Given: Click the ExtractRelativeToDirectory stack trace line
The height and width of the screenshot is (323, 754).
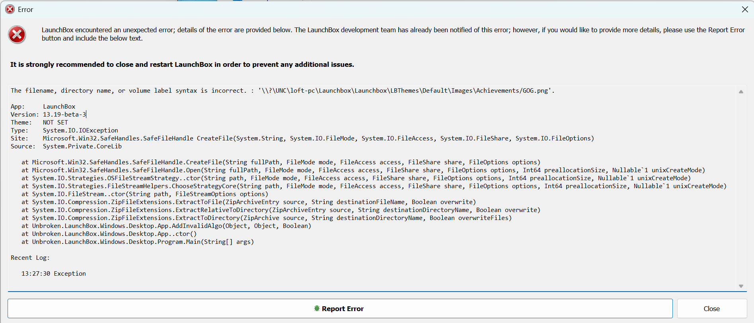Looking at the screenshot, I should tap(281, 210).
